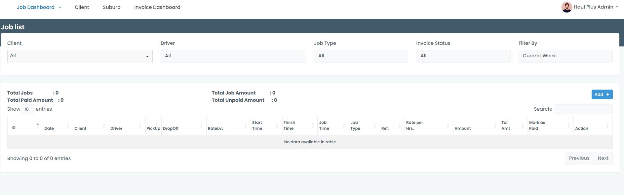Click the Total Paid Amount label
The width and height of the screenshot is (624, 195).
(x=30, y=100)
